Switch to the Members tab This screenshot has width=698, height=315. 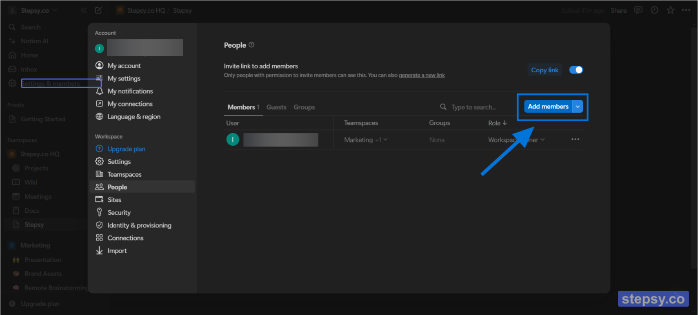[x=243, y=107]
